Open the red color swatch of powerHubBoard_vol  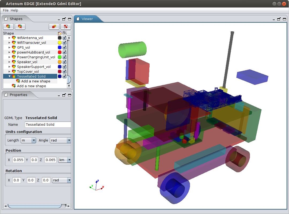(x=60, y=52)
